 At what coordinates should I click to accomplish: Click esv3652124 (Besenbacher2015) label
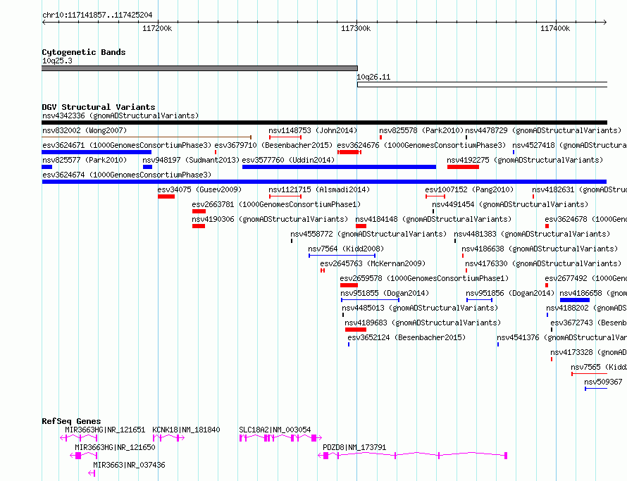tap(406, 338)
